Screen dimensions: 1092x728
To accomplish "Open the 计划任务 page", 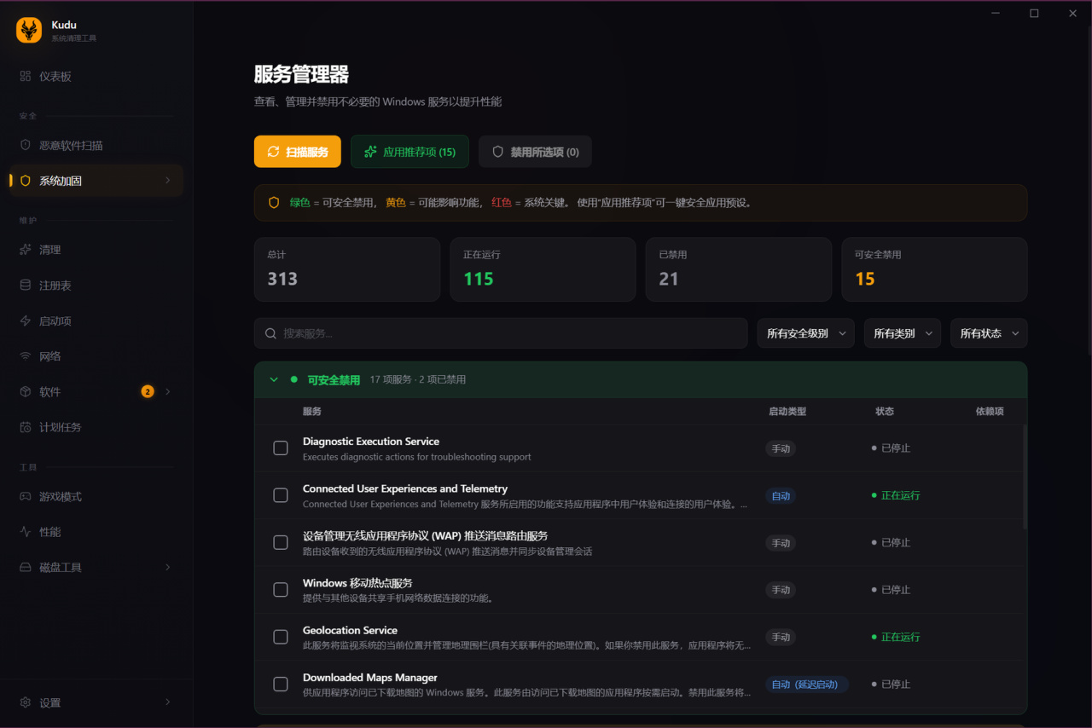I will point(96,427).
